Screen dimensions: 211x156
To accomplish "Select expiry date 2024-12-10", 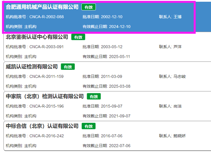I will (x=120, y=27).
